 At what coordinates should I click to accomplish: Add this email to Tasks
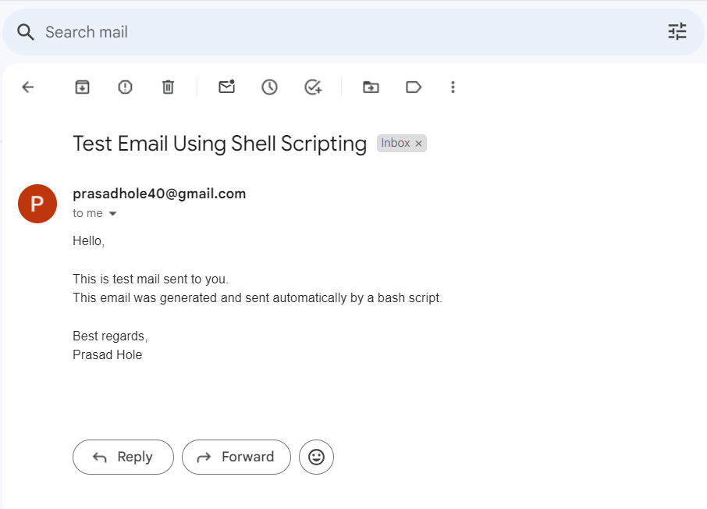(x=313, y=87)
